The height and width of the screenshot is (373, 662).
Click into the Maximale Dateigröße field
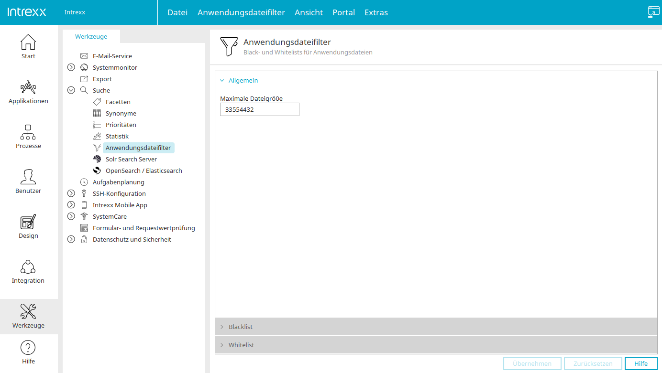pos(259,109)
